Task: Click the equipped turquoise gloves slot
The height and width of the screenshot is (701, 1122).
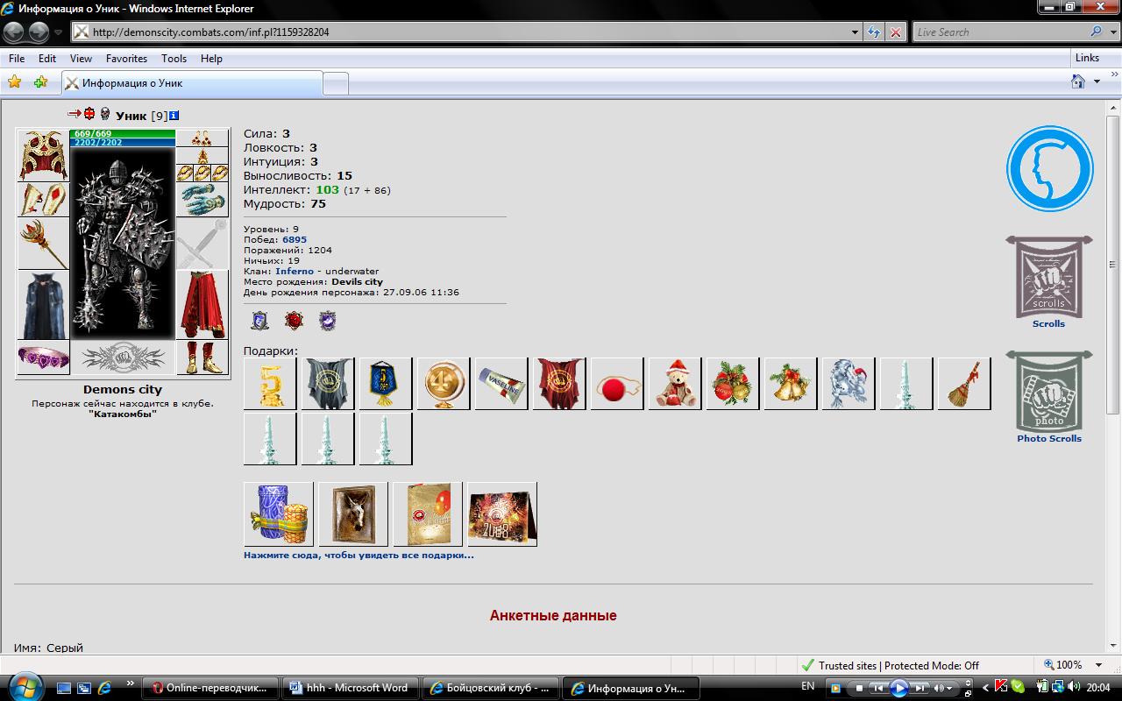Action: pos(202,200)
